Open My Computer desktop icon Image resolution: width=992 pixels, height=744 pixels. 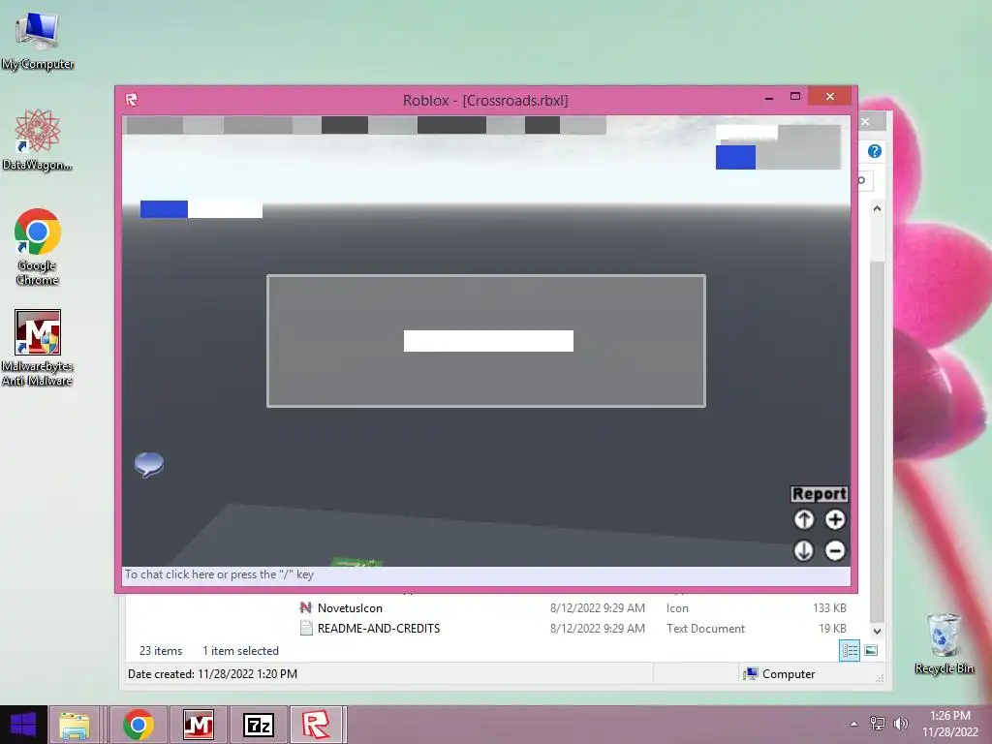[38, 41]
